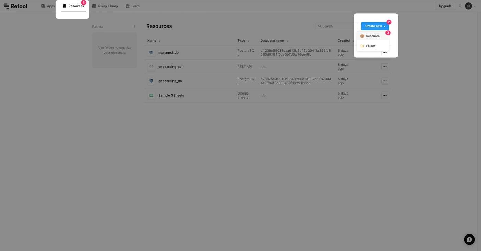Sort by Database name column
This screenshot has width=481, height=251.
(272, 41)
